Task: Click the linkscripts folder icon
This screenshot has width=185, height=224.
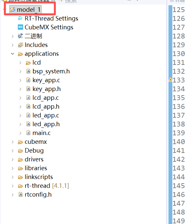Action: pyautogui.click(x=20, y=177)
